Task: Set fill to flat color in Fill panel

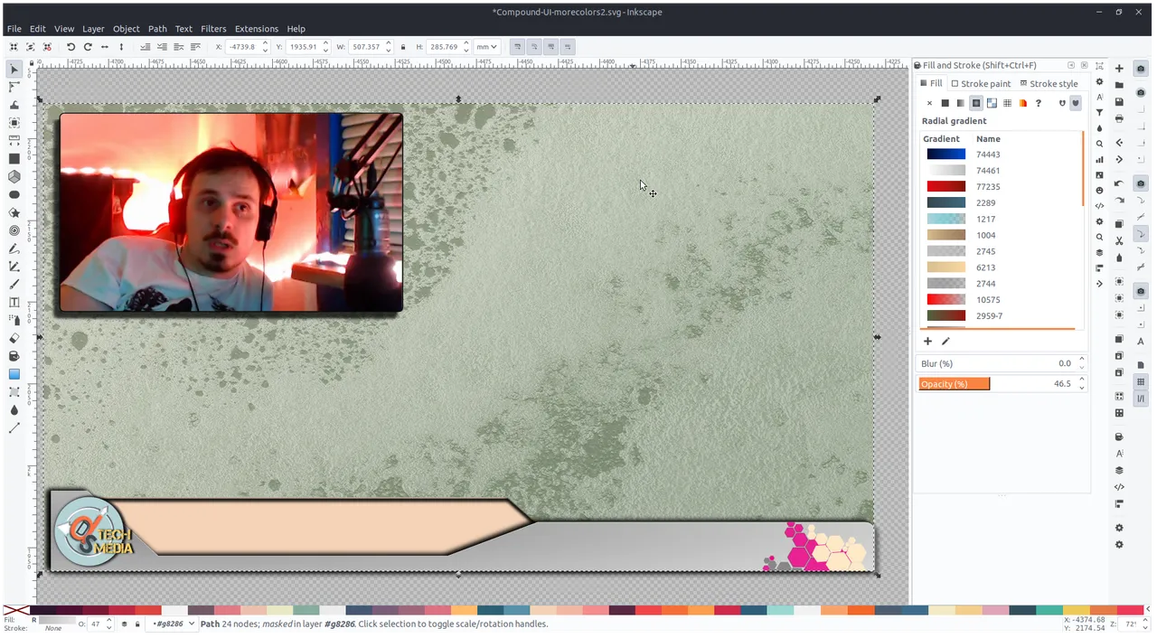Action: click(x=945, y=102)
